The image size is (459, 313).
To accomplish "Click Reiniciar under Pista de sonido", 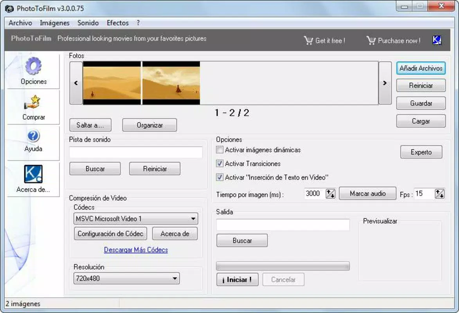I will tap(155, 169).
